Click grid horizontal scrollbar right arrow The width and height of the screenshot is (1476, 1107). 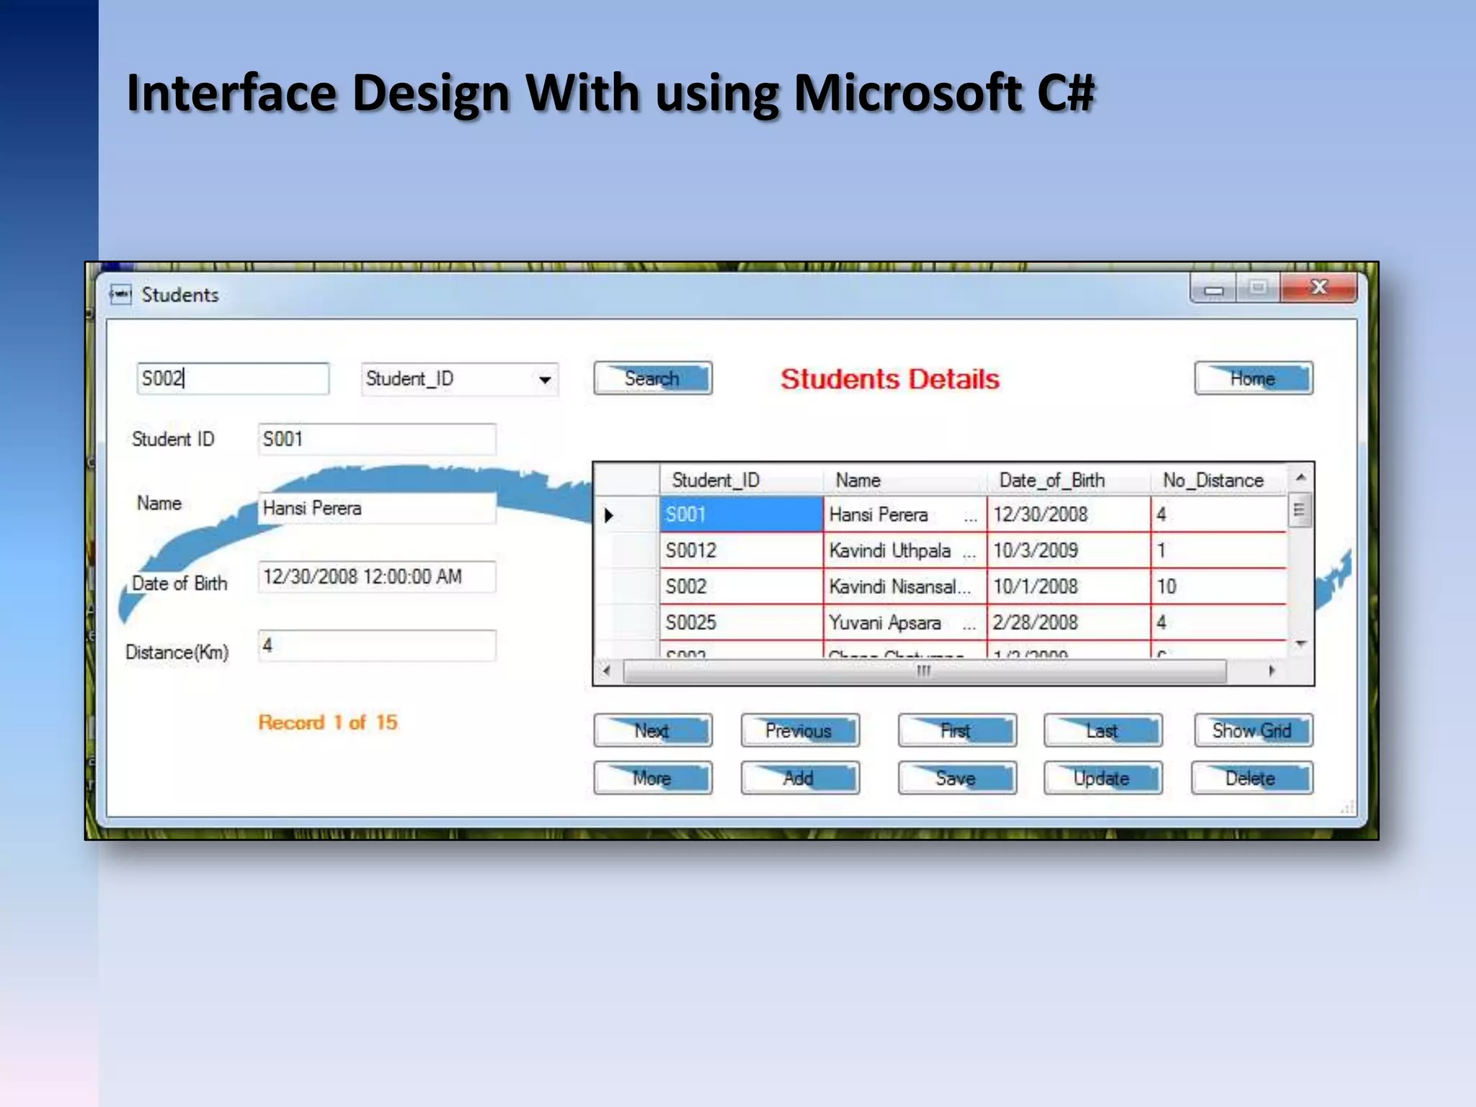click(x=1271, y=671)
